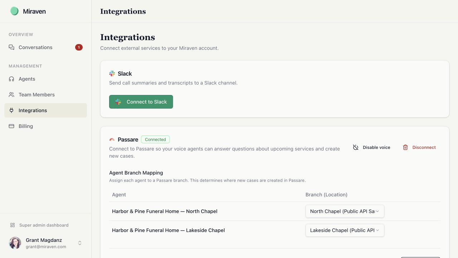Click the Slack logo beside the Slack heading

coord(112,73)
